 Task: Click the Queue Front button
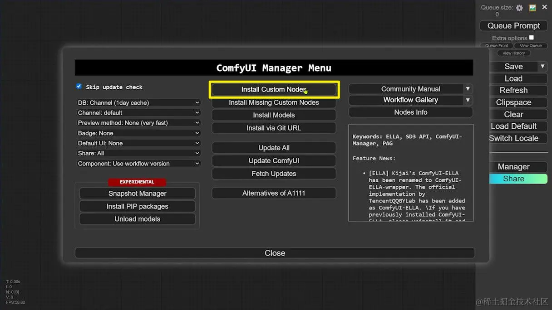coord(497,46)
